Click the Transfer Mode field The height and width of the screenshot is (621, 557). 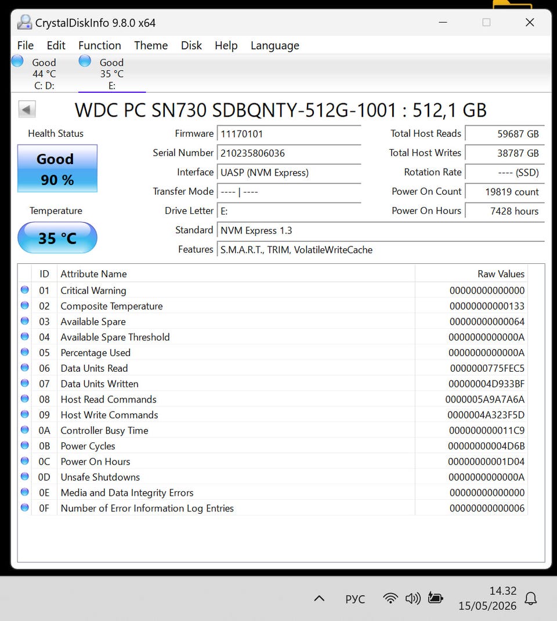click(289, 192)
